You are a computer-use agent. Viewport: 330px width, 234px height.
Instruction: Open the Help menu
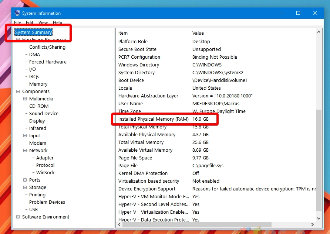[x=57, y=23]
